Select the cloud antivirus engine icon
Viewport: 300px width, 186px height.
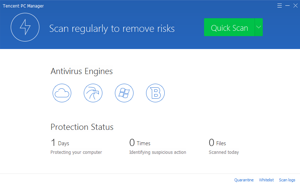click(62, 93)
